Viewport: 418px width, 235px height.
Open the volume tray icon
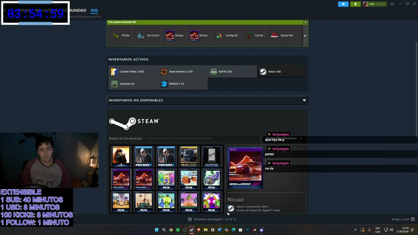[x=391, y=230]
